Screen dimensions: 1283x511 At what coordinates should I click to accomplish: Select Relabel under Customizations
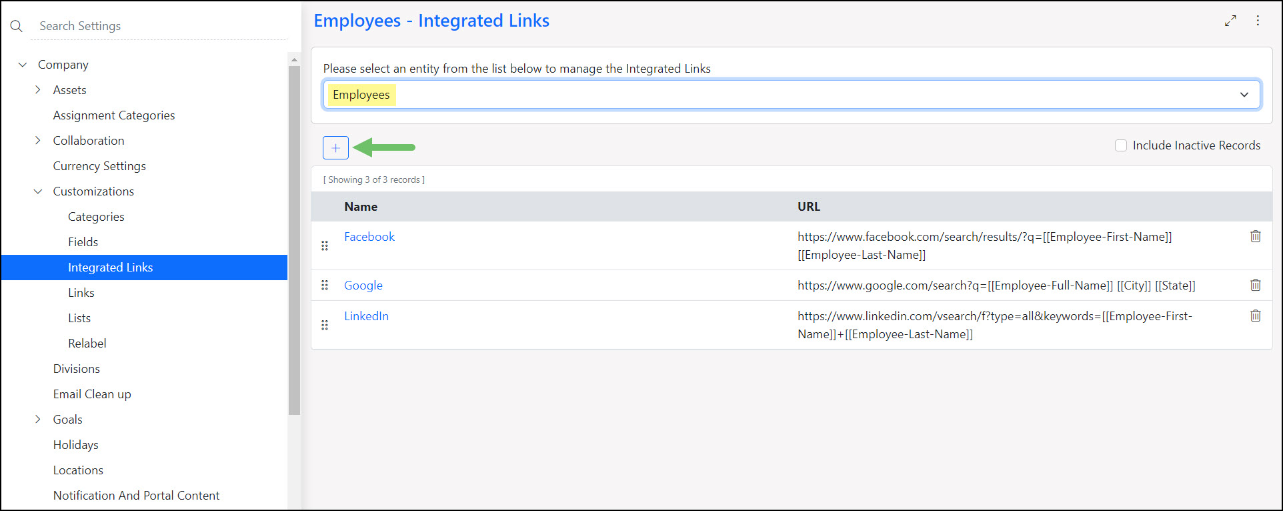pyautogui.click(x=87, y=344)
